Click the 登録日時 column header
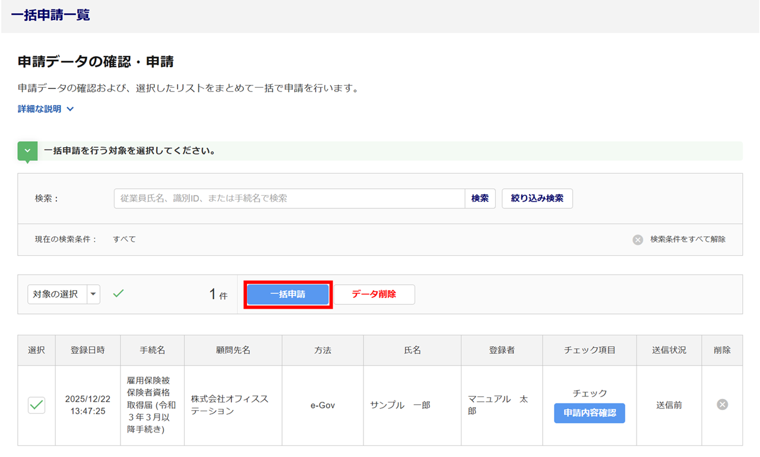This screenshot has width=760, height=457. click(88, 350)
